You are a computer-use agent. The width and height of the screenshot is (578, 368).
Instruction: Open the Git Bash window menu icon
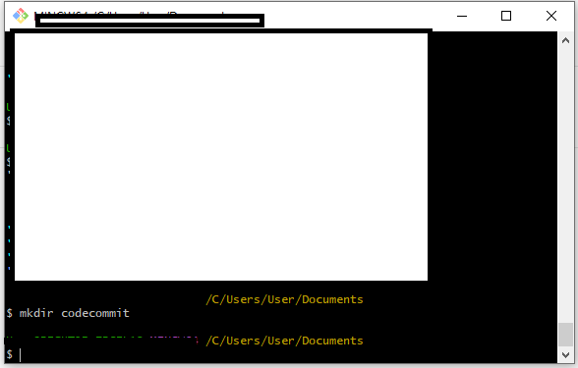click(x=21, y=16)
